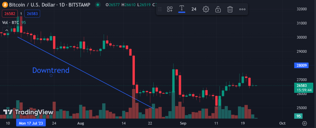Image resolution: width=316 pixels, height=128 pixels.
Task: Click the high price H26610 value
Action: 129,5
